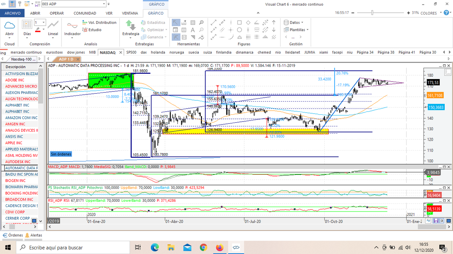Close the NASDAQ page tab
This screenshot has width=453, height=254.
coord(120,52)
